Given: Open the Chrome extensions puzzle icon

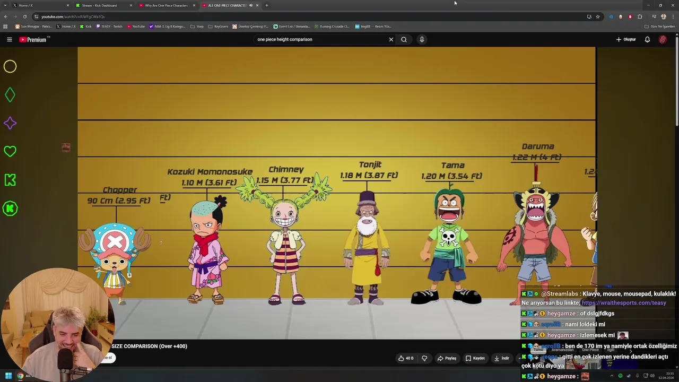Looking at the screenshot, I should pyautogui.click(x=640, y=16).
